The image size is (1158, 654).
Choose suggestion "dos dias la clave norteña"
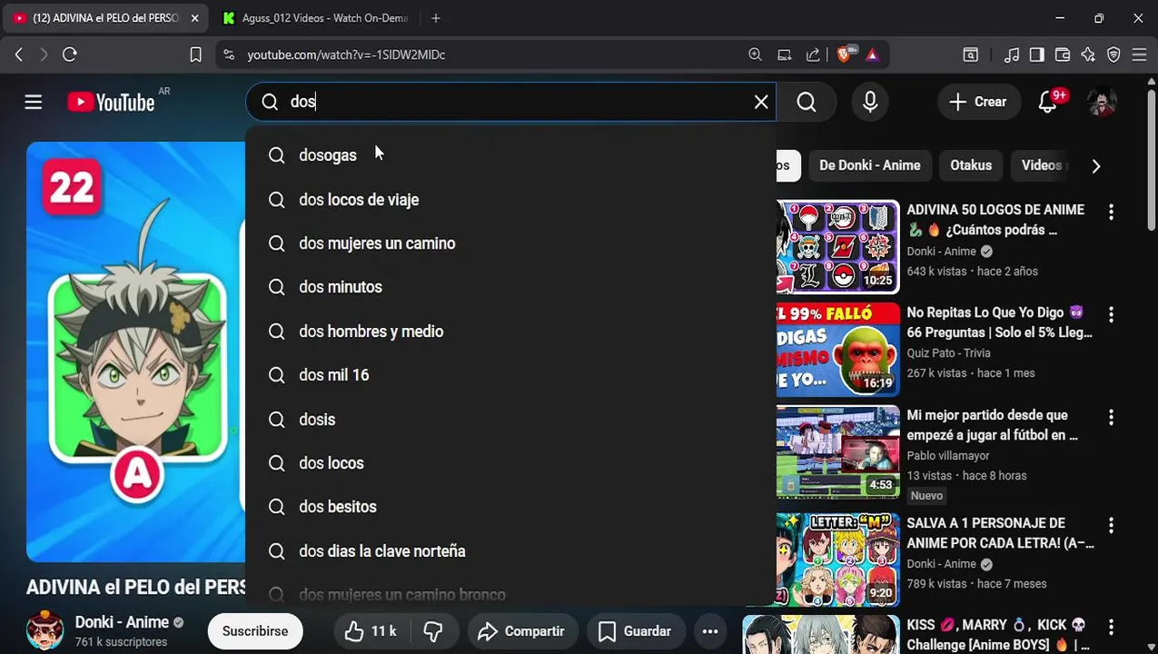[510, 551]
